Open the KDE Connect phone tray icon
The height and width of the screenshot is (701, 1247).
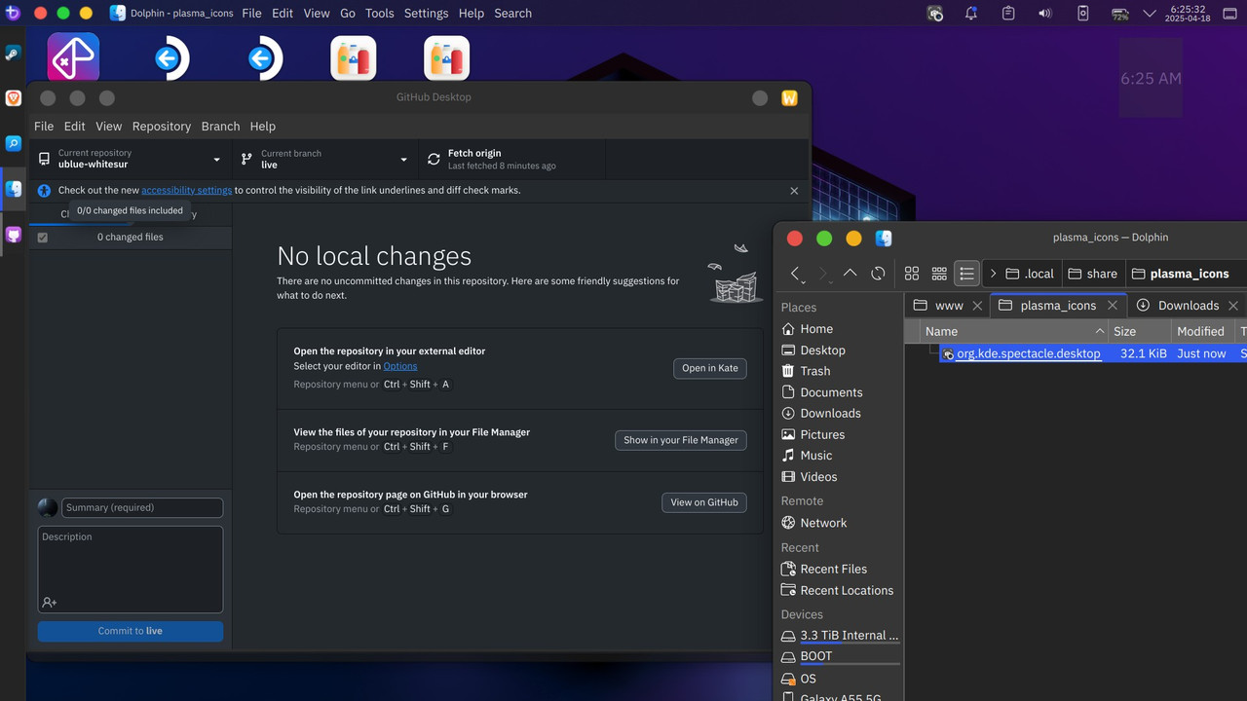[1082, 14]
